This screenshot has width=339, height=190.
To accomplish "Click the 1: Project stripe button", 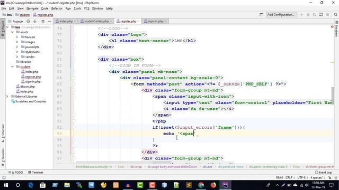I will [x=3, y=28].
